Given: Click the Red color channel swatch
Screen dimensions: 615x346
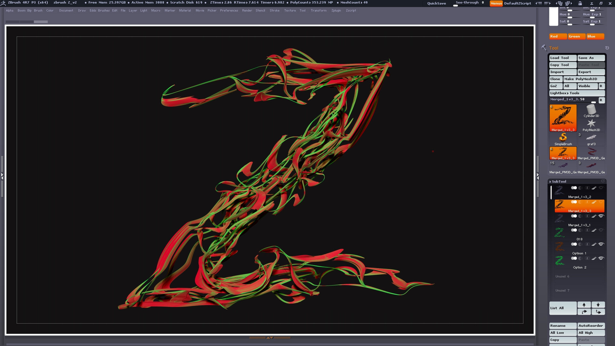Looking at the screenshot, I should [x=558, y=37].
